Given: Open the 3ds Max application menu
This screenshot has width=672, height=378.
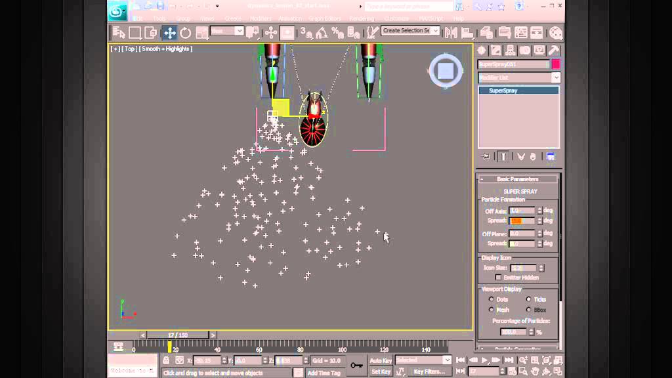Looking at the screenshot, I should pos(117,12).
